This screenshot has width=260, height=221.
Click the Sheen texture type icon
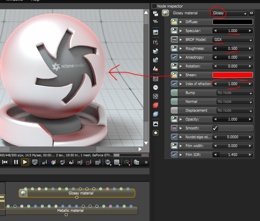point(174,75)
